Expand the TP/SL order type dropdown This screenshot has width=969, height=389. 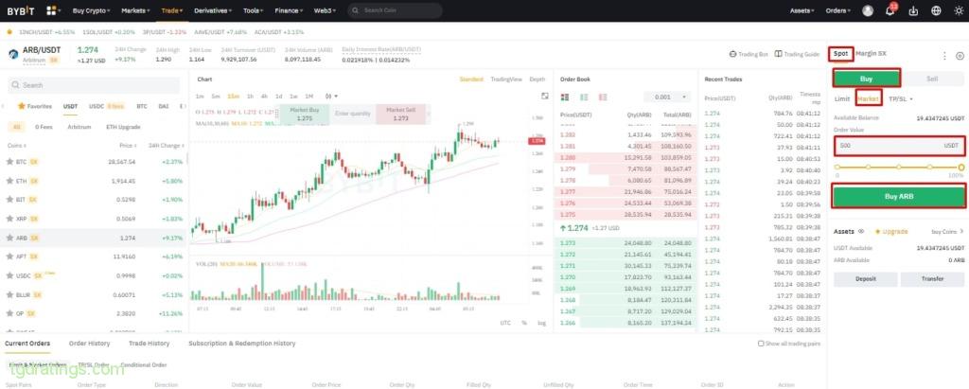[x=901, y=98]
